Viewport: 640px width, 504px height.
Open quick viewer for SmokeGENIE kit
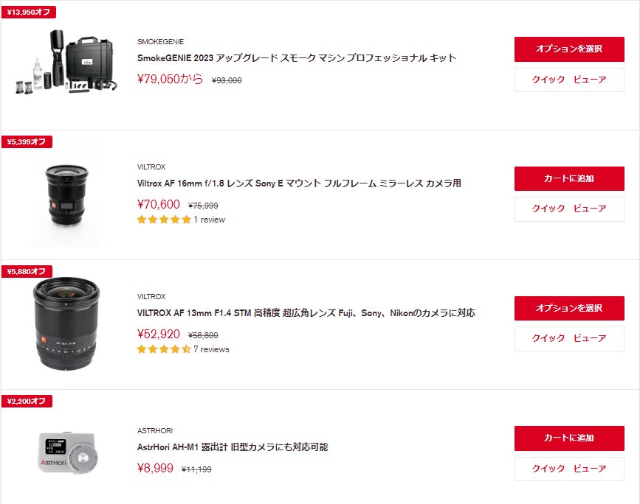pos(569,80)
